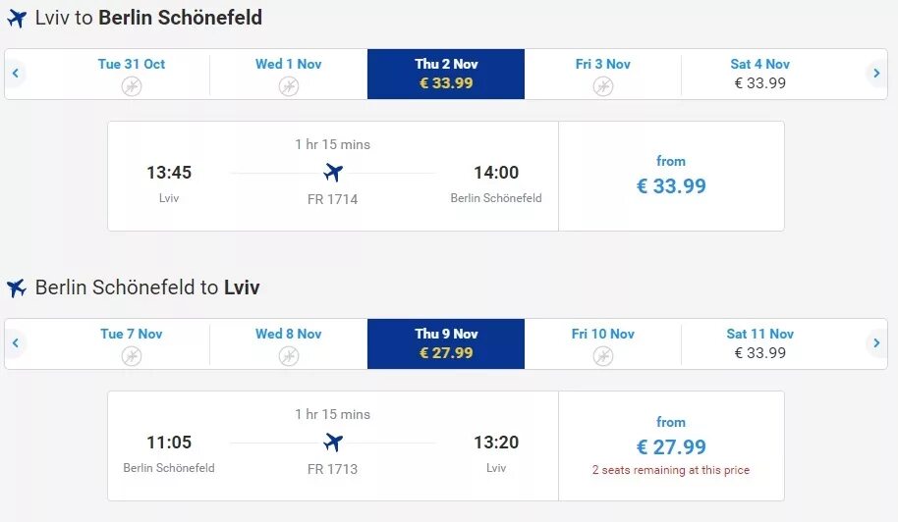Open the 13:45 Lviv departure flight card

click(332, 177)
